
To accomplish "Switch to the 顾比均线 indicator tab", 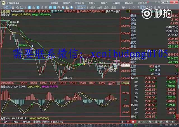I will coord(58,122).
